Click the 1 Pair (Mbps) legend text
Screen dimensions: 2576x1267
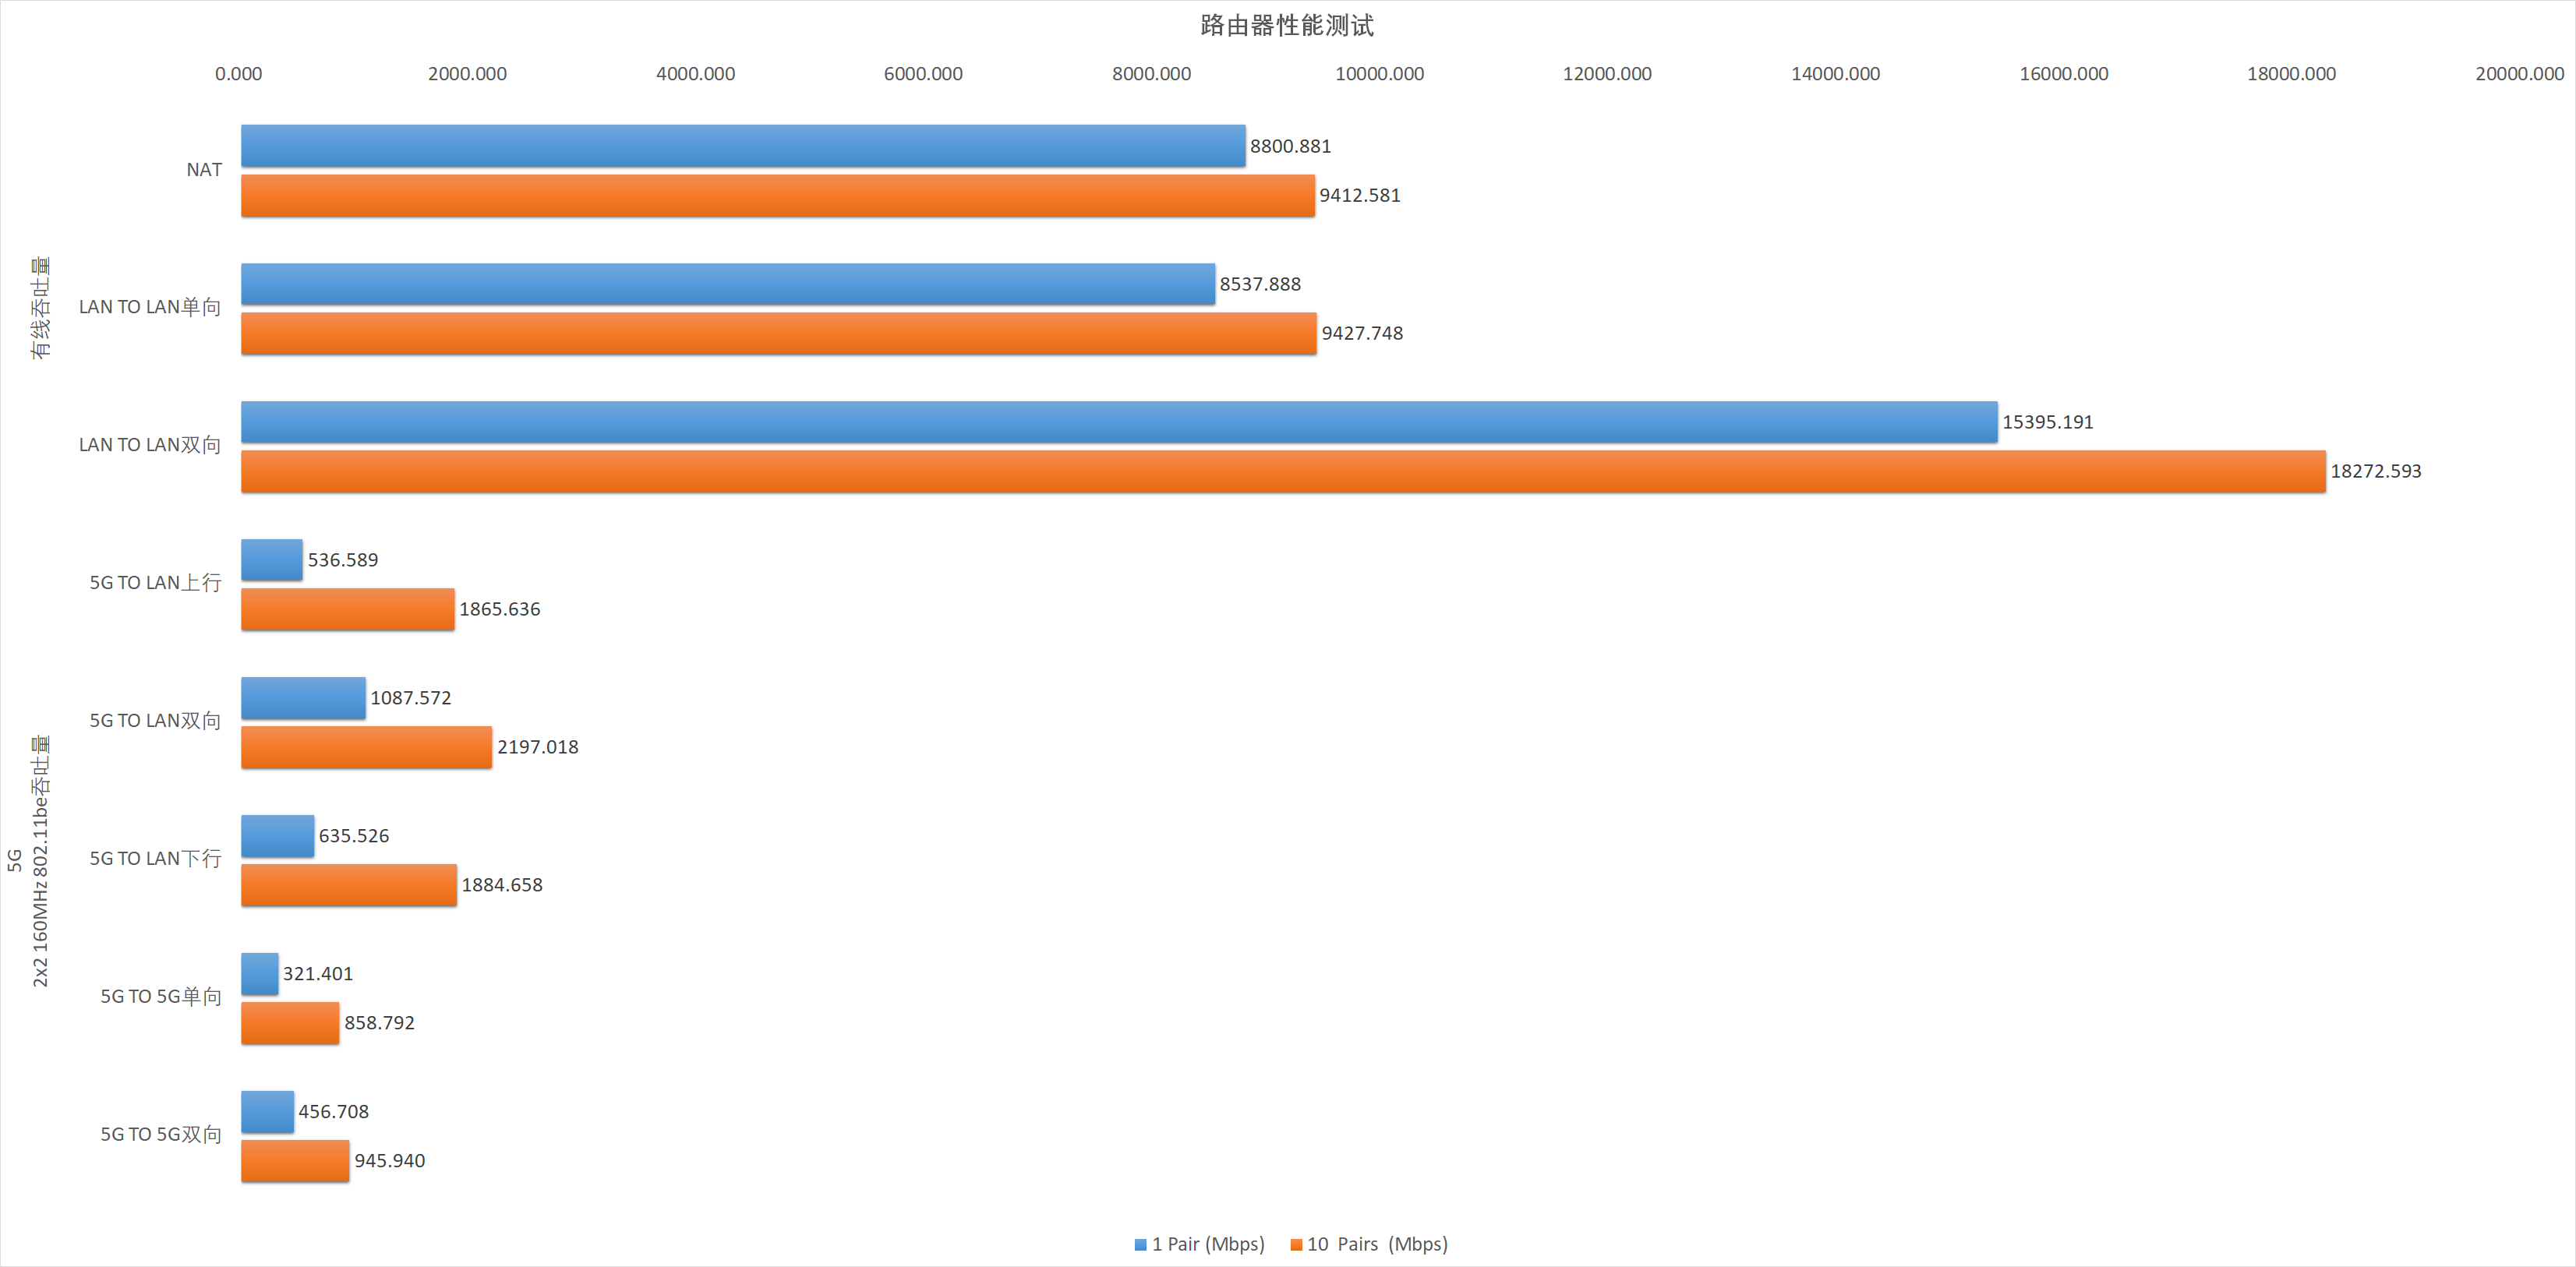1207,1245
